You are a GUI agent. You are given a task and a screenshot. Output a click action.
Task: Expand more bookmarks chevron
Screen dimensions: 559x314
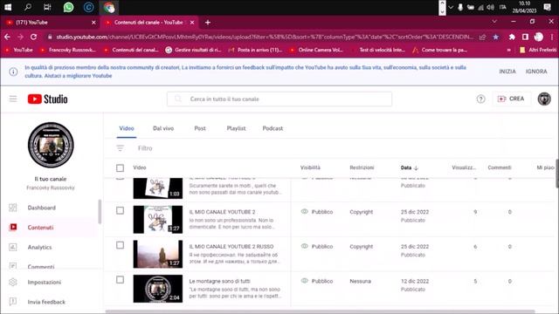coord(508,50)
